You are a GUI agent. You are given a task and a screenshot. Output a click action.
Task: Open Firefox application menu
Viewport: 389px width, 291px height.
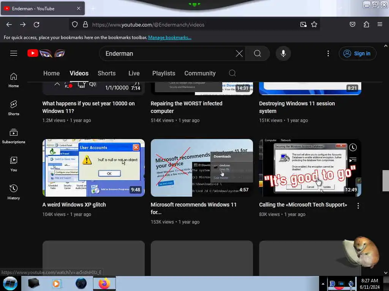click(x=380, y=24)
